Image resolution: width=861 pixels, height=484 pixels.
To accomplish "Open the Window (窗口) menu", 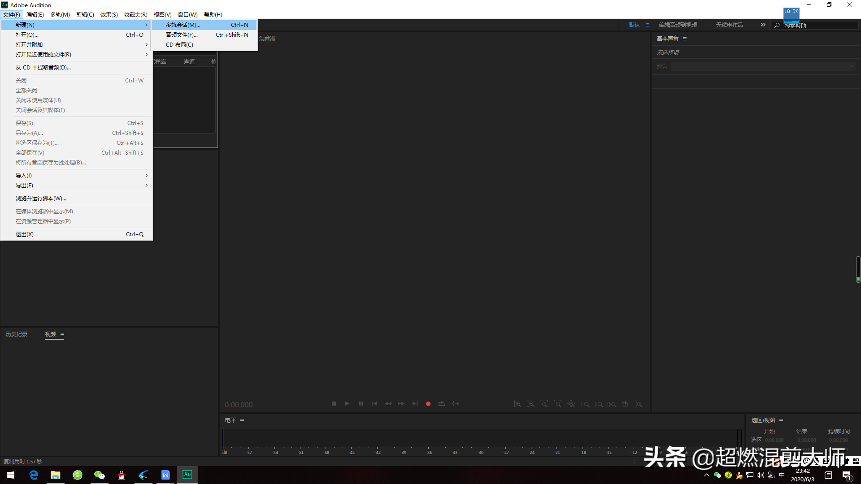I will [187, 15].
